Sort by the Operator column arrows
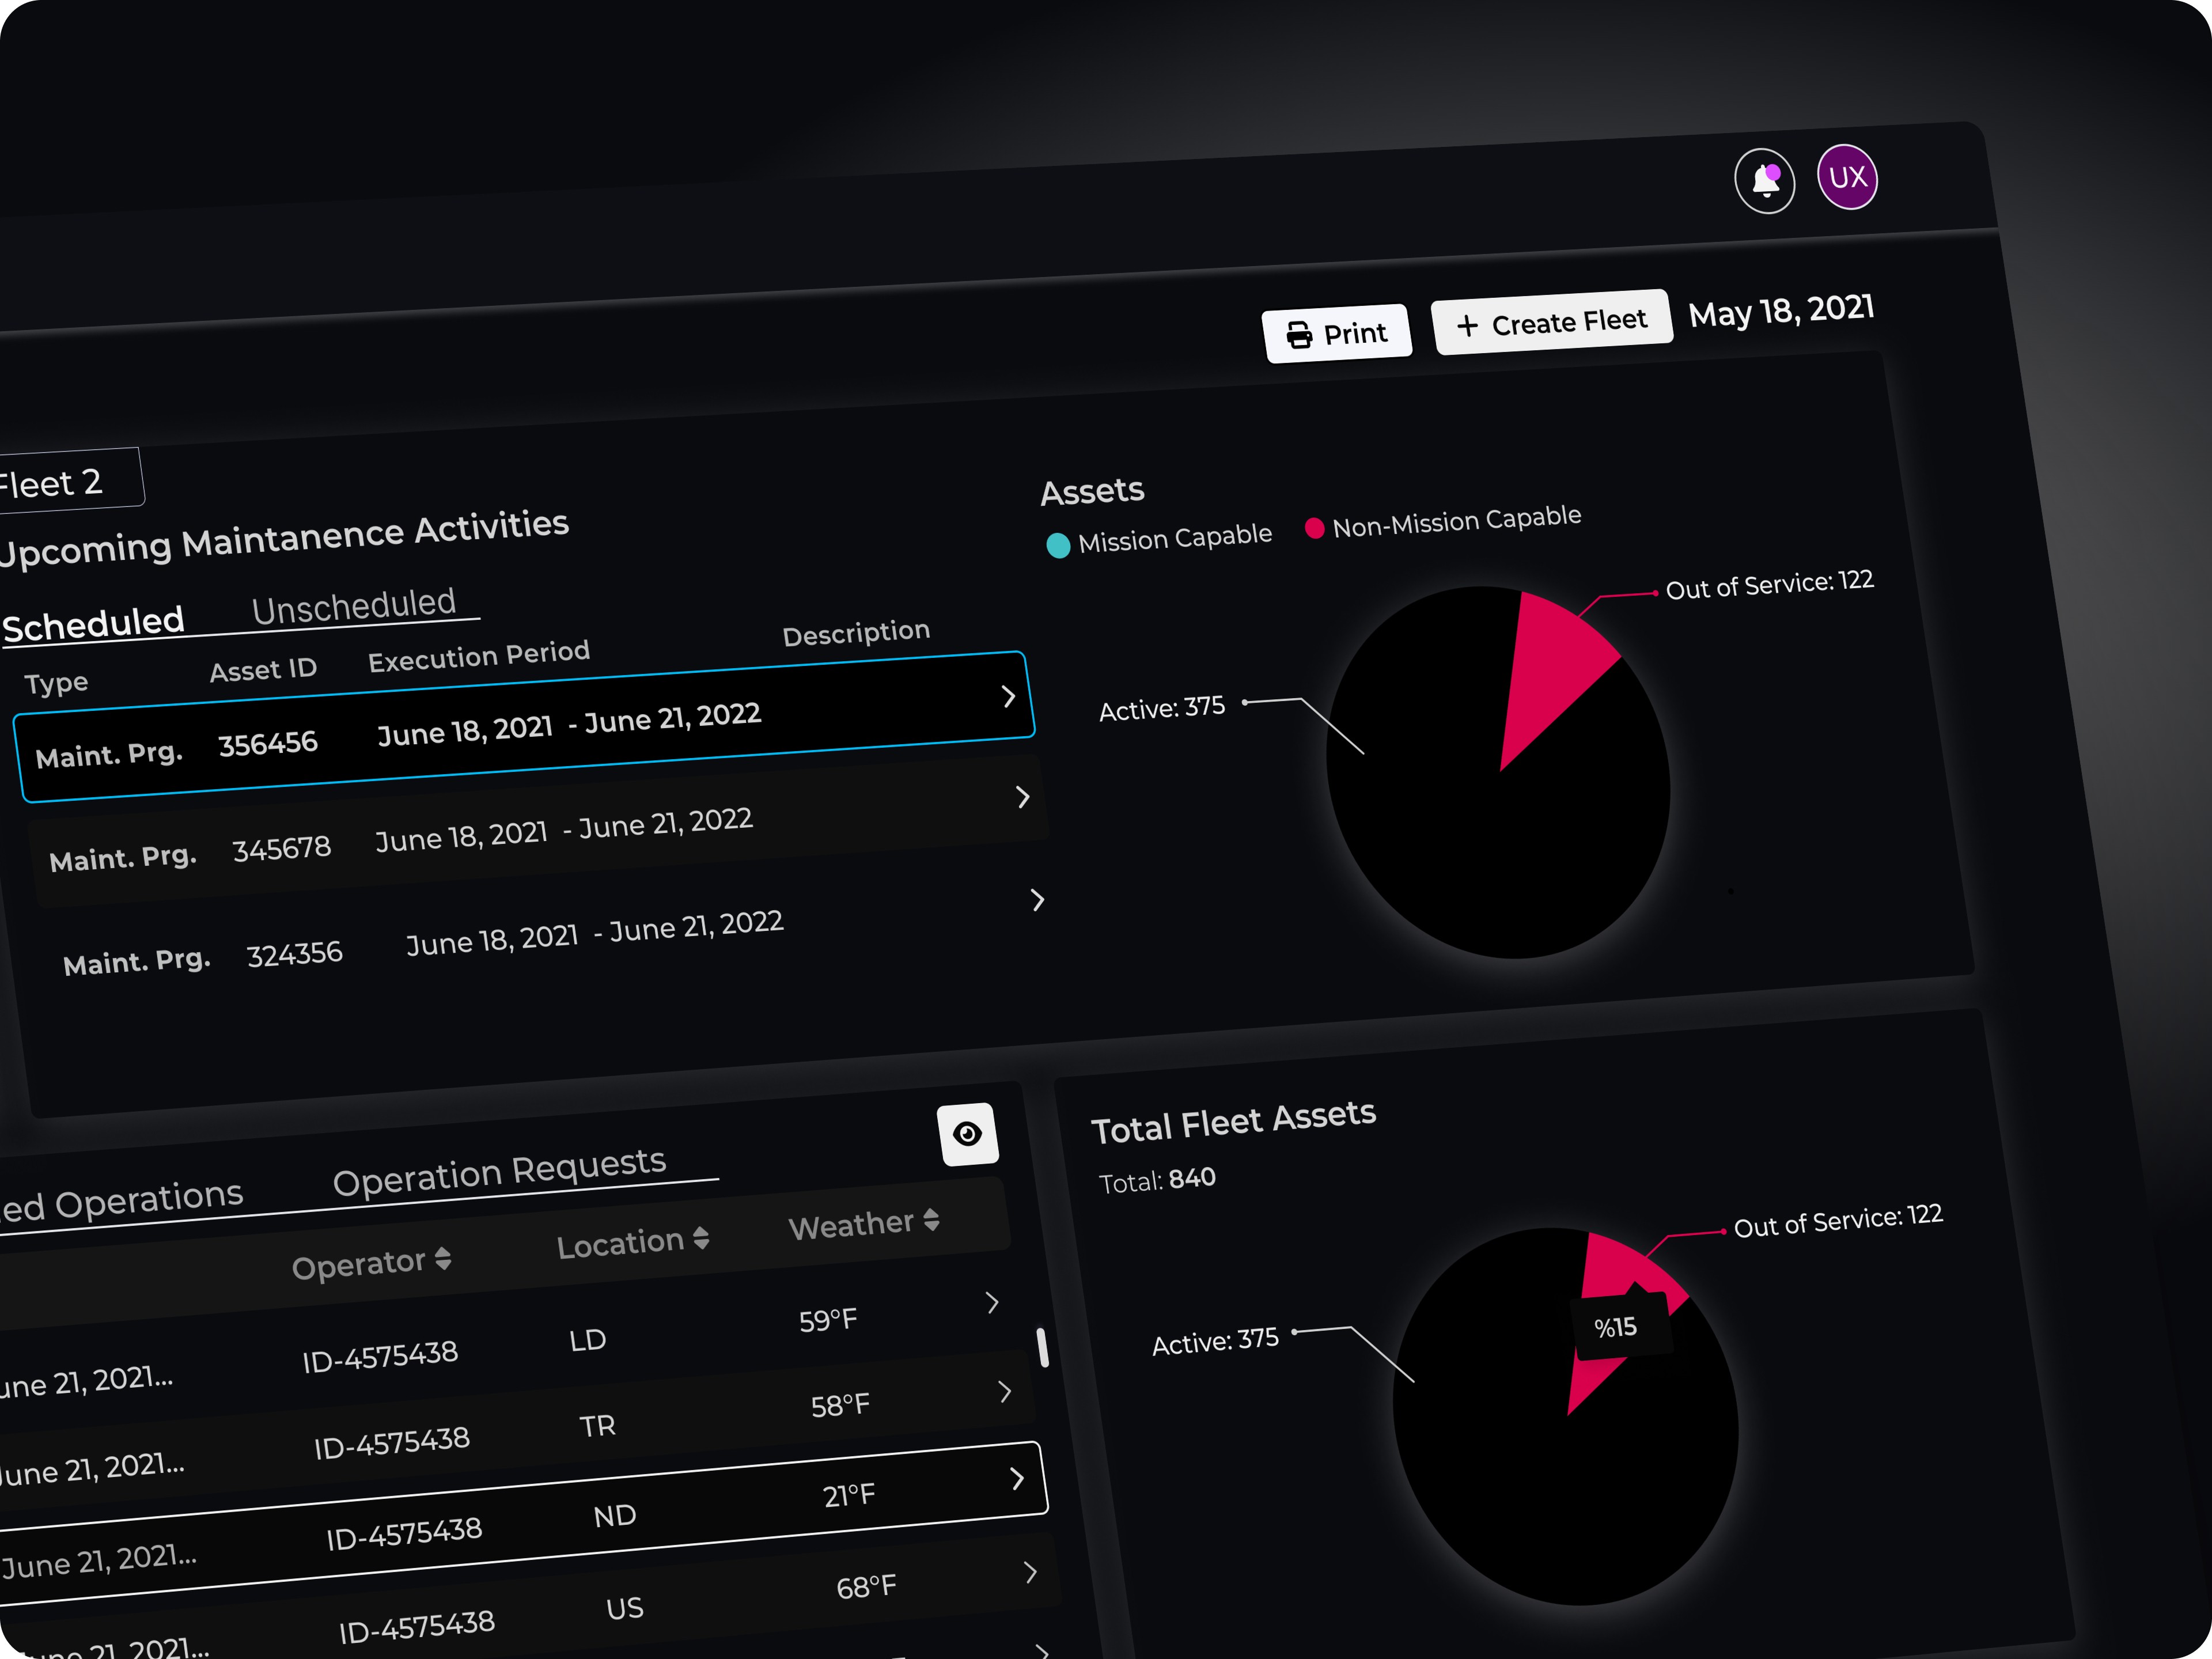This screenshot has height=1659, width=2212. coord(443,1259)
